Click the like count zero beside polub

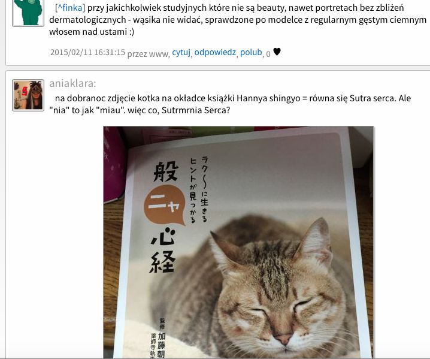tap(268, 54)
